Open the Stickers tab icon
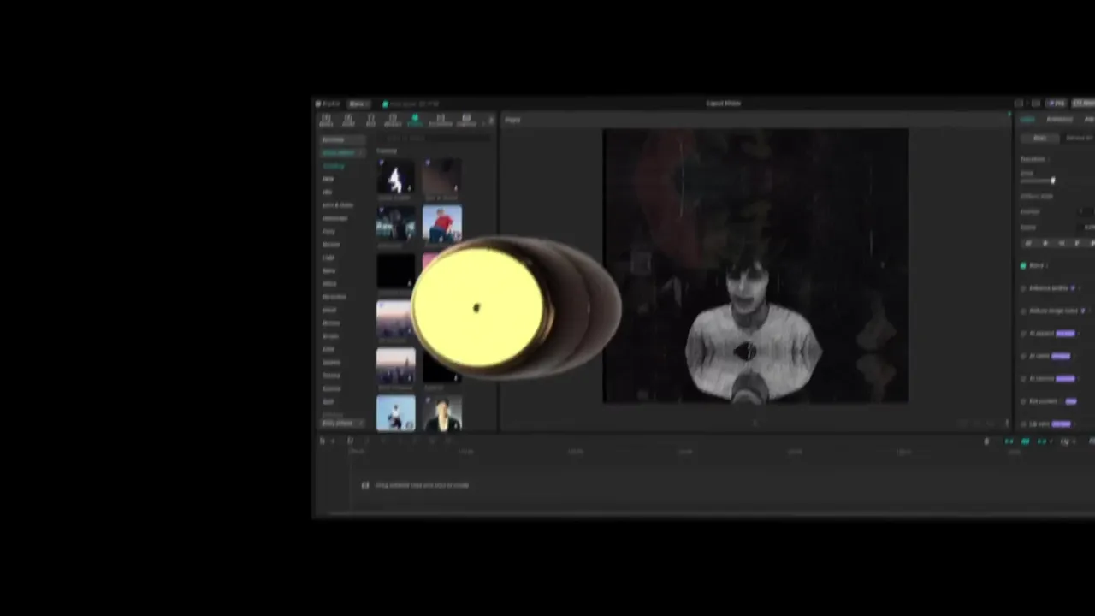1095x616 pixels. click(x=393, y=120)
